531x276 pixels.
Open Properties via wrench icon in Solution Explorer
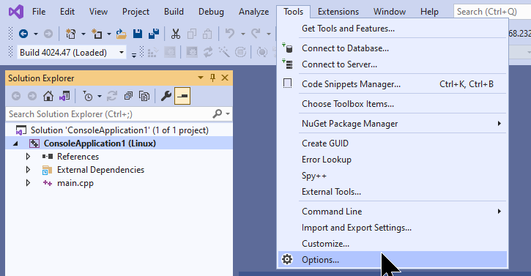[166, 96]
